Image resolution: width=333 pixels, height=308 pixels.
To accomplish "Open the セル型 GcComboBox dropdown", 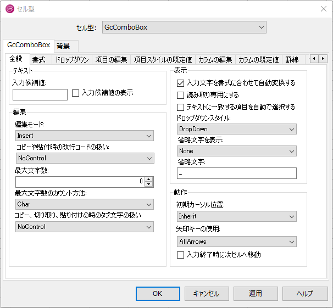I will click(x=184, y=27).
